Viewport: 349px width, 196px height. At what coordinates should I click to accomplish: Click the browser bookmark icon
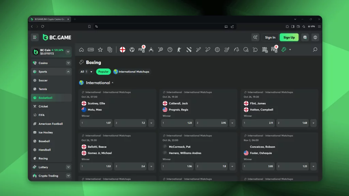89,27
